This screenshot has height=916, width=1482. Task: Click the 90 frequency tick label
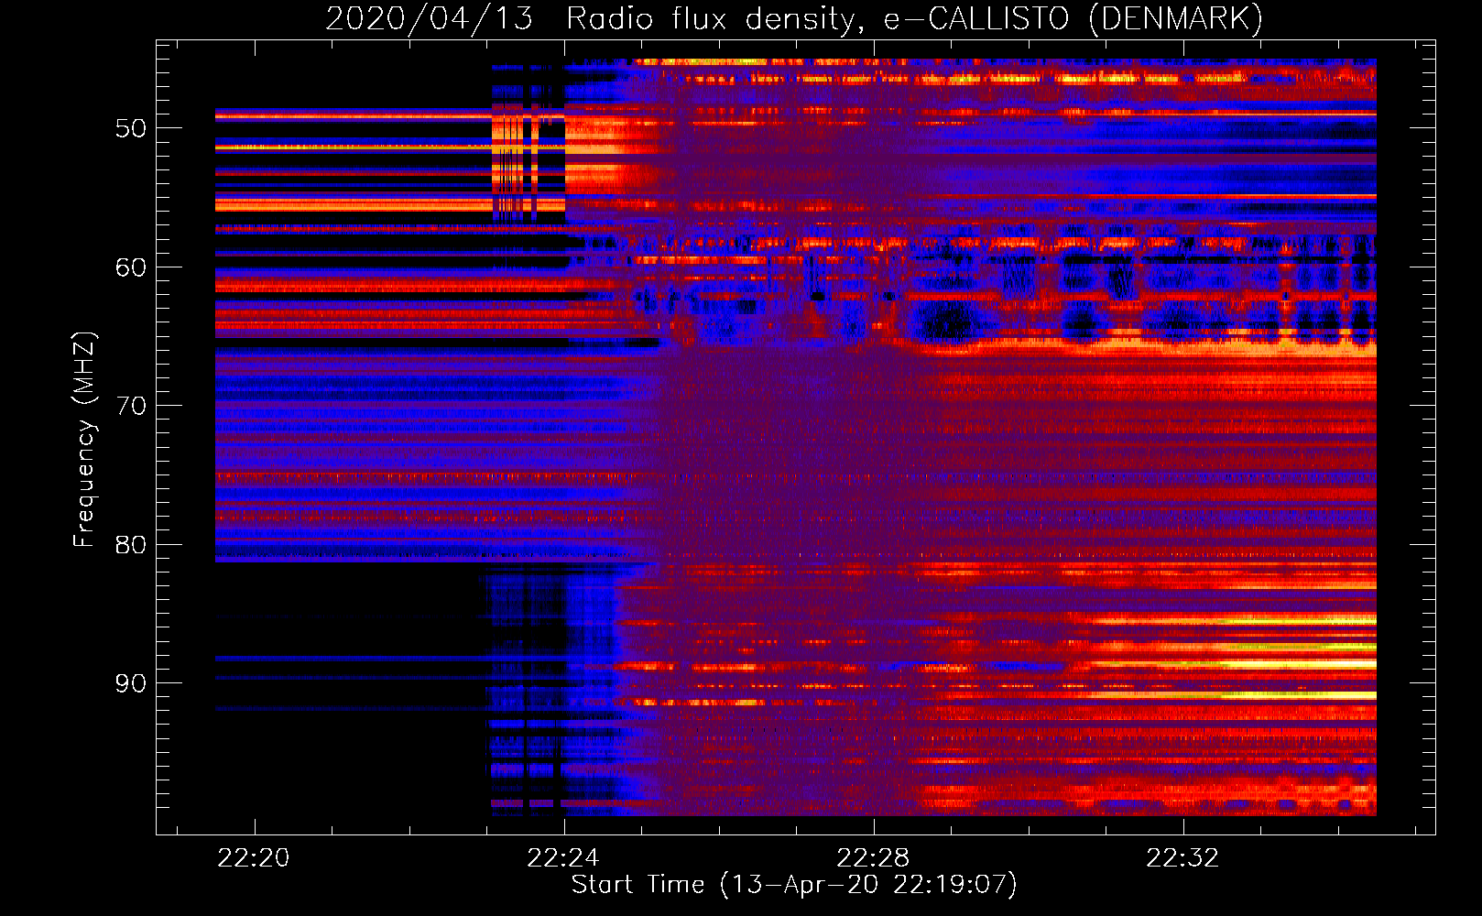(131, 683)
